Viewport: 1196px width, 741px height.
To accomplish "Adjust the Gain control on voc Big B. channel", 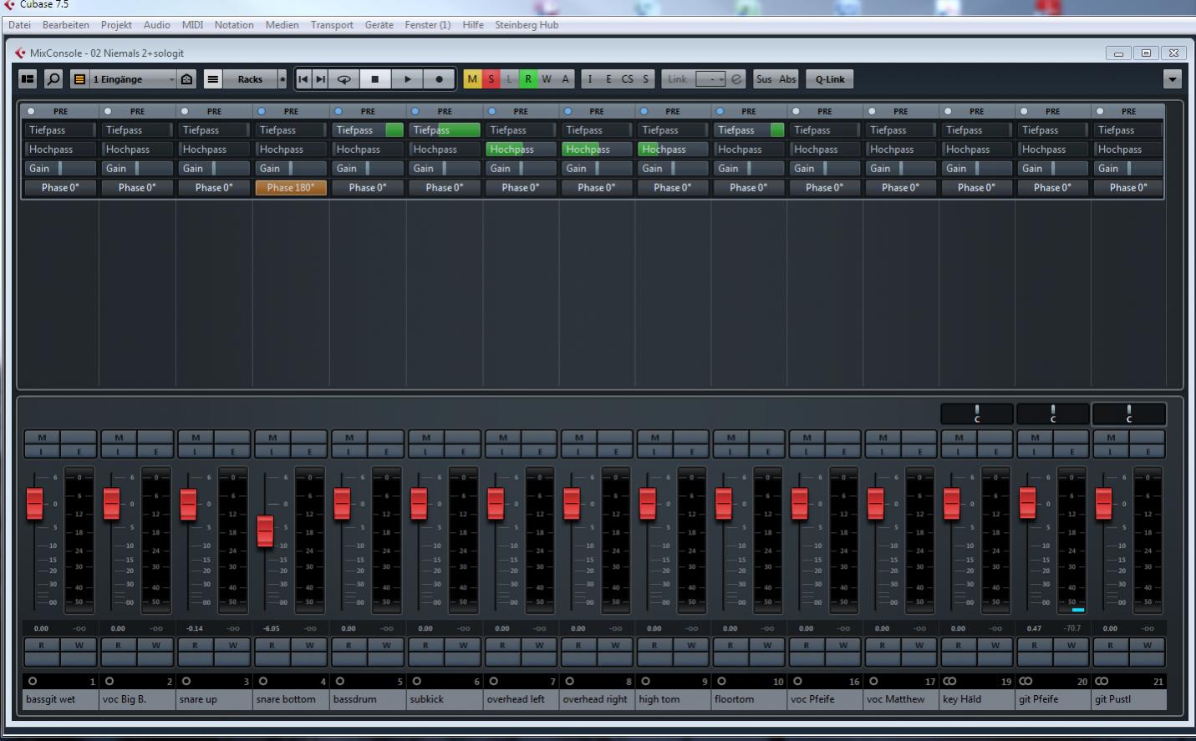I will [137, 169].
